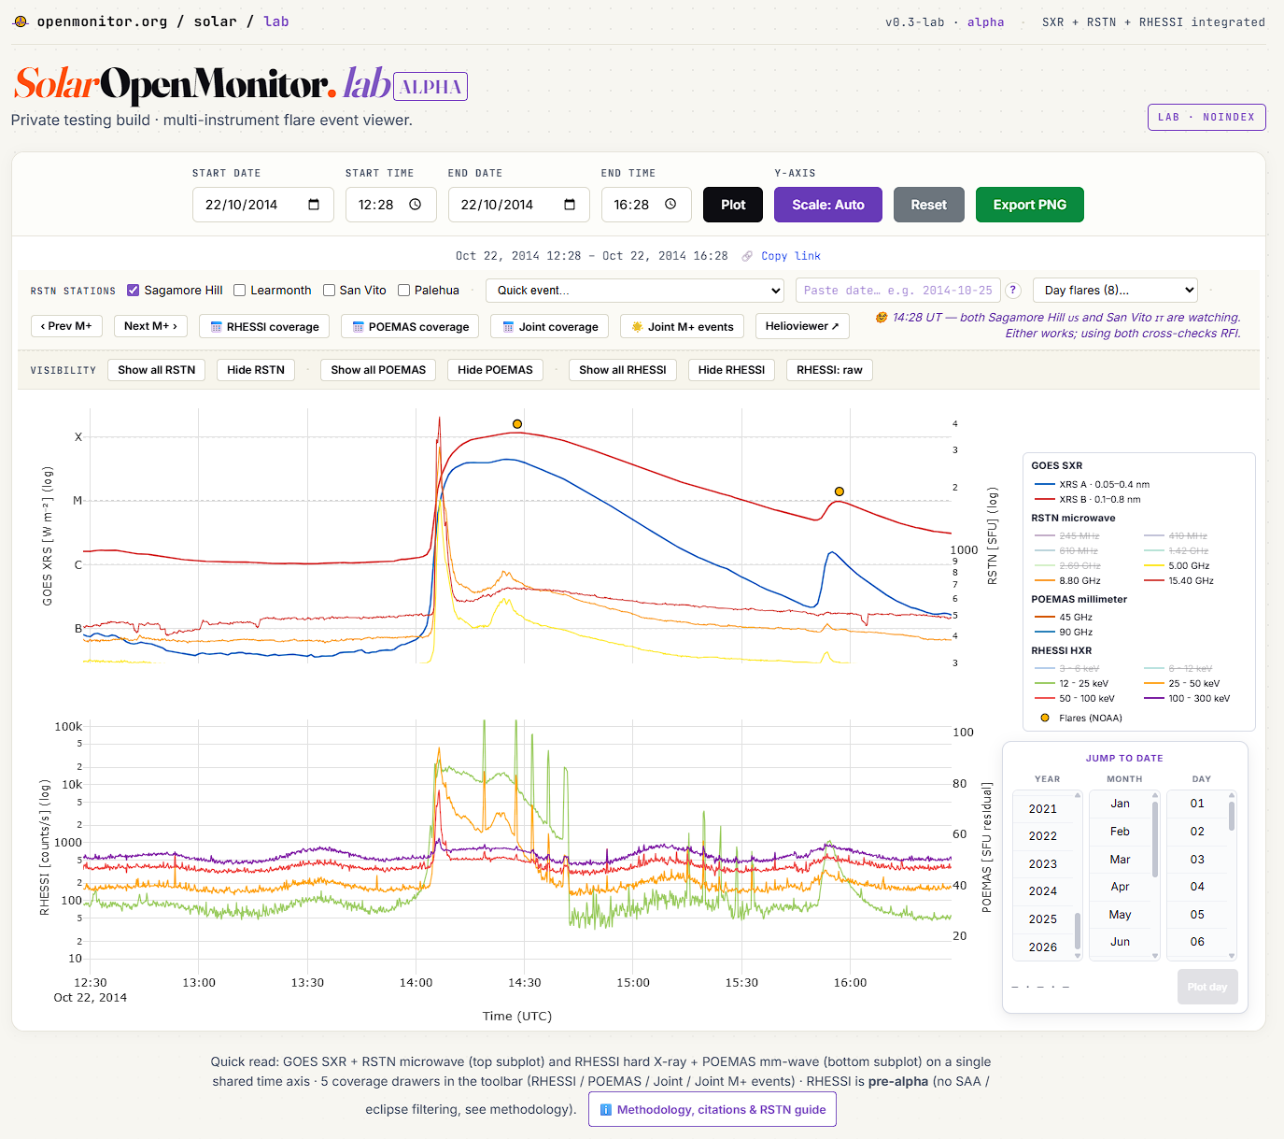Viewport: 1284px width, 1139px height.
Task: Expand the Quick event dropdown
Action: pyautogui.click(x=635, y=291)
